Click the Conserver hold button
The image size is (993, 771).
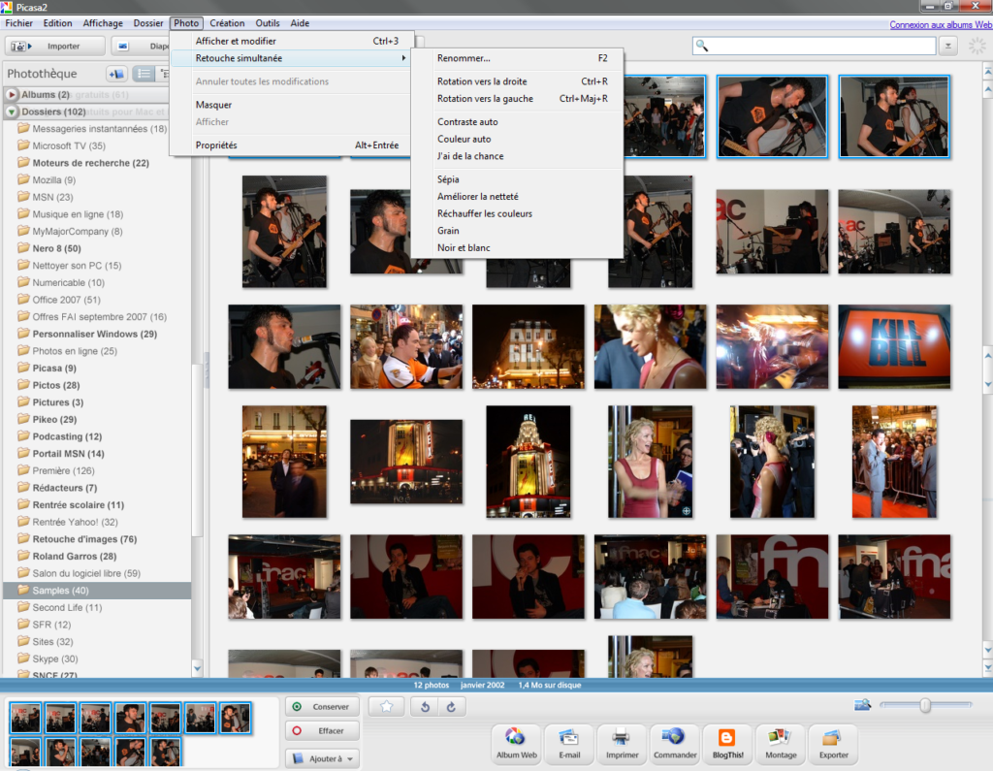pos(322,706)
